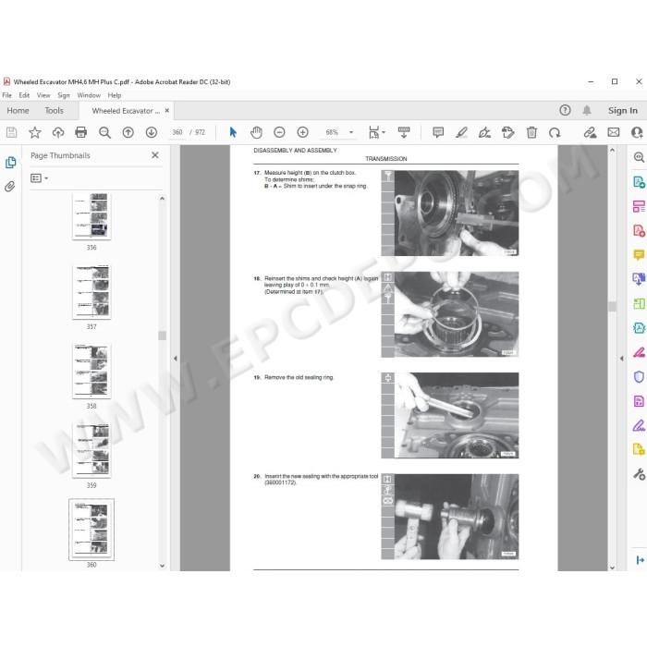Click the thumbnails panel scrollbar thumb

162,336
